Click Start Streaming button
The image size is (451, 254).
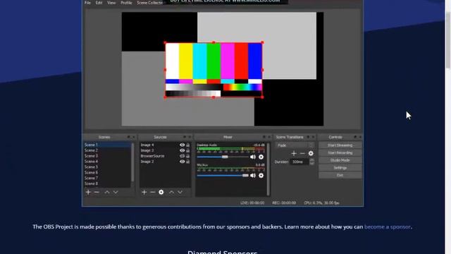[340, 145]
